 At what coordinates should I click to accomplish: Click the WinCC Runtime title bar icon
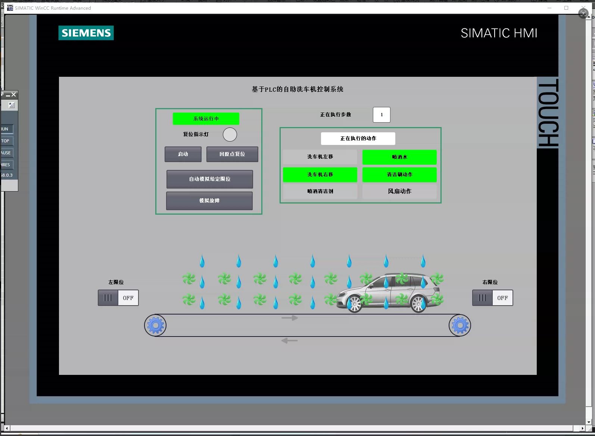click(10, 8)
